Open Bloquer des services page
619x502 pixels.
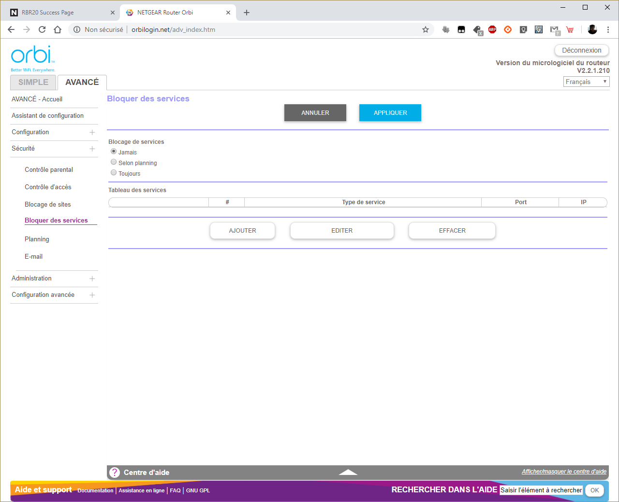pyautogui.click(x=57, y=220)
